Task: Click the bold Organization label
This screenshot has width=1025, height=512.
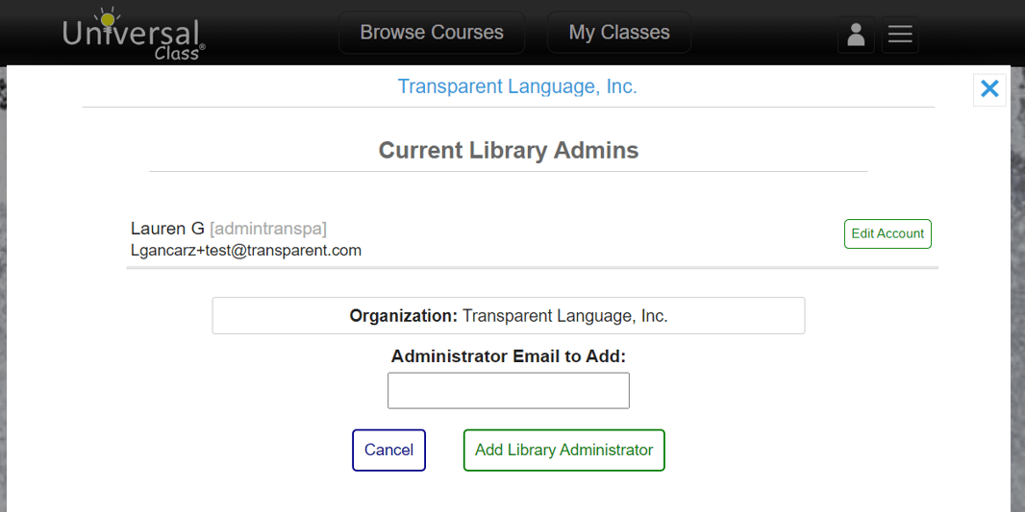Action: [403, 315]
